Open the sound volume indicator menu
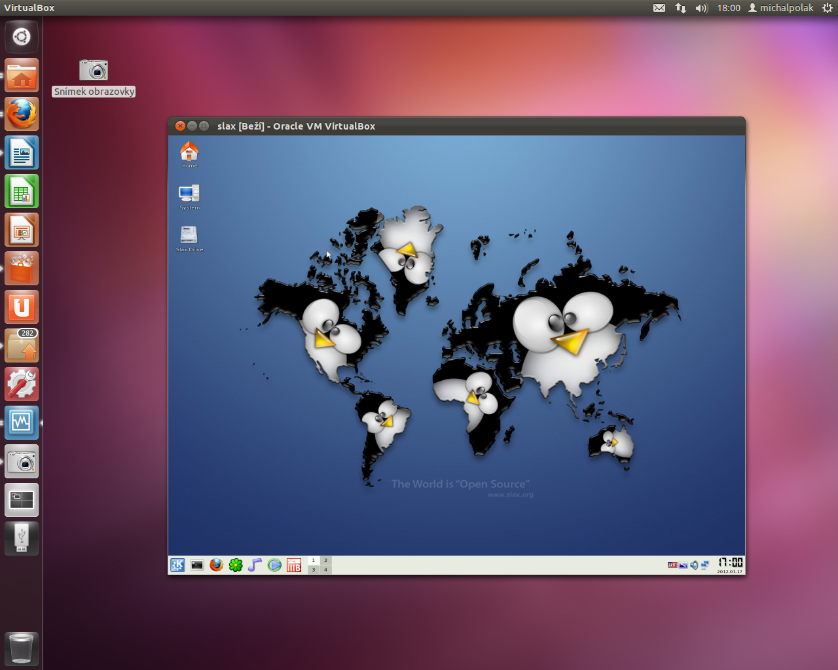 pos(701,8)
